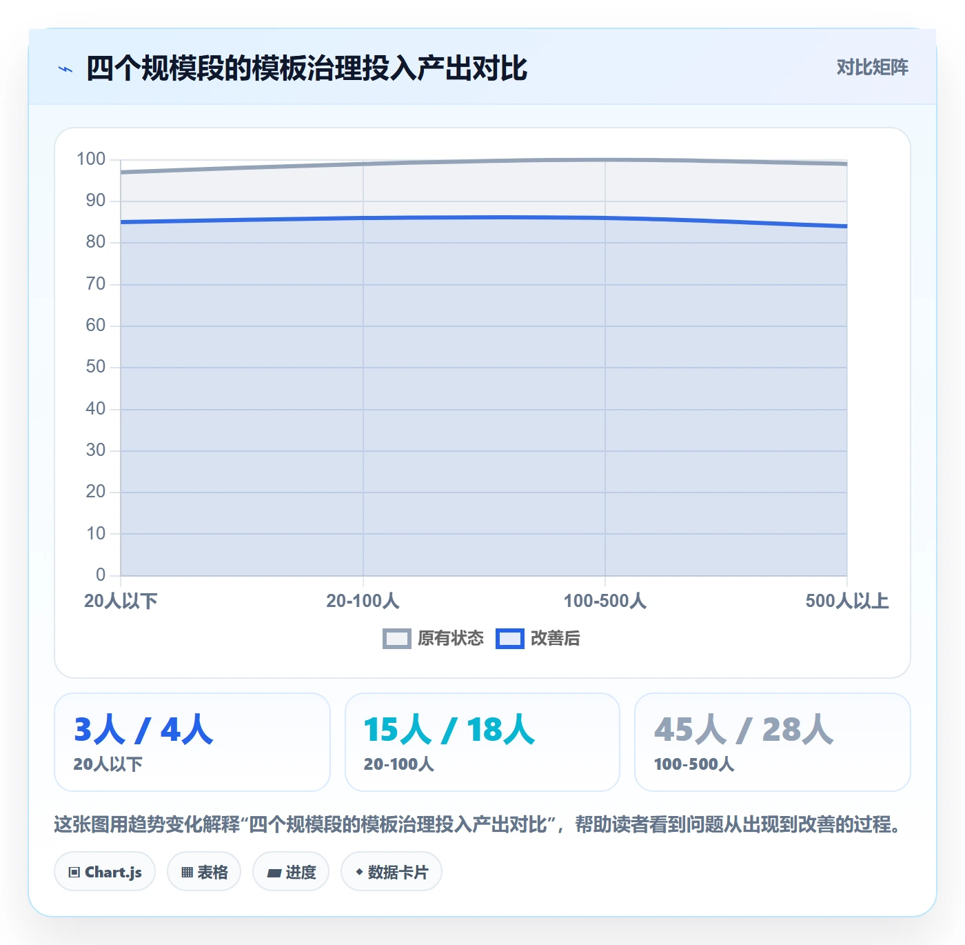Image resolution: width=965 pixels, height=945 pixels.
Task: Click the table grid icon in 表格 chip
Action: pyautogui.click(x=187, y=873)
